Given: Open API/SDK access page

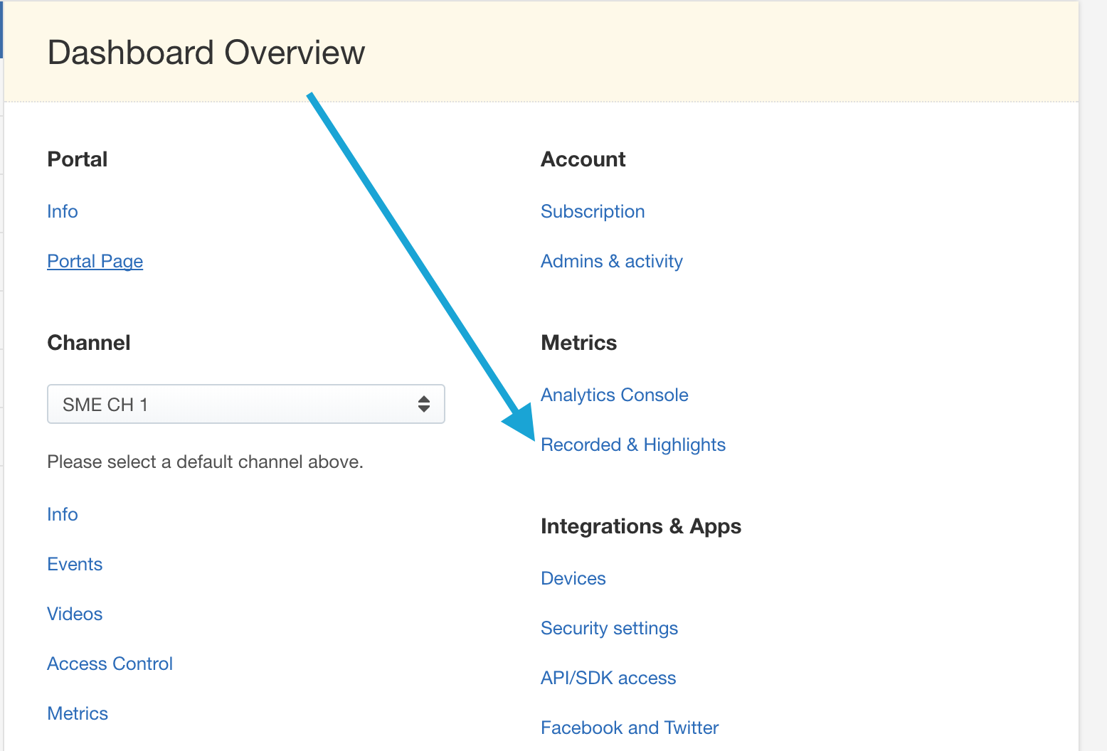Looking at the screenshot, I should 608,678.
